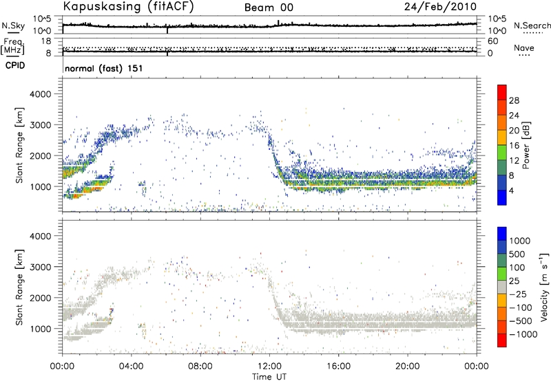Click the 'normal (fast) 151' text
Viewport: 551px width, 381px height.
pos(104,68)
